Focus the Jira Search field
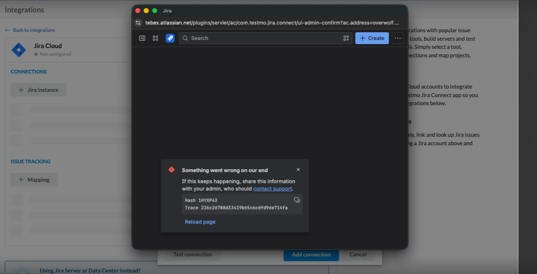The width and height of the screenshot is (537, 274). (266, 38)
